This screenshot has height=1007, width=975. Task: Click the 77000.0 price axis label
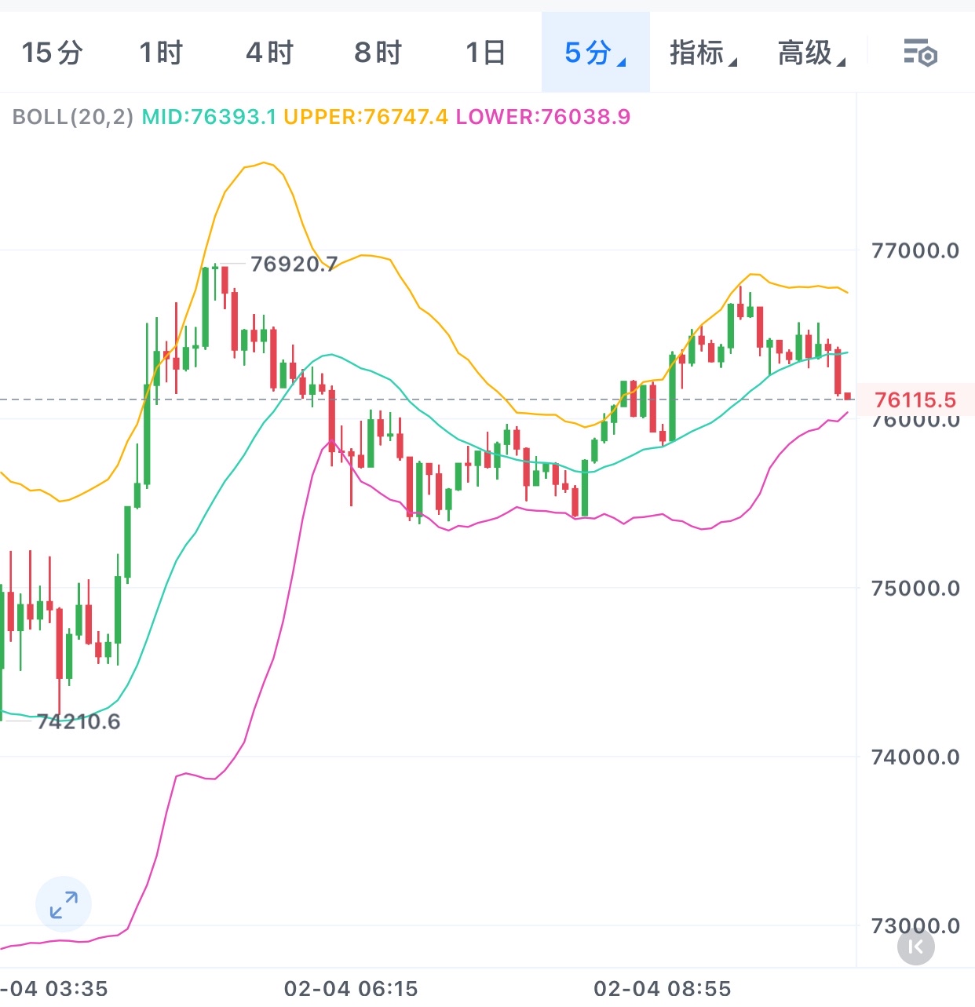click(915, 251)
